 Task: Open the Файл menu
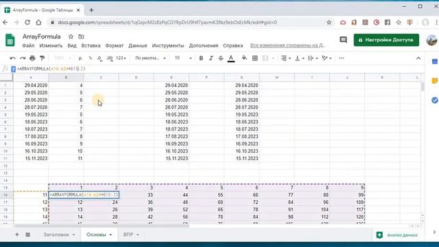point(28,46)
